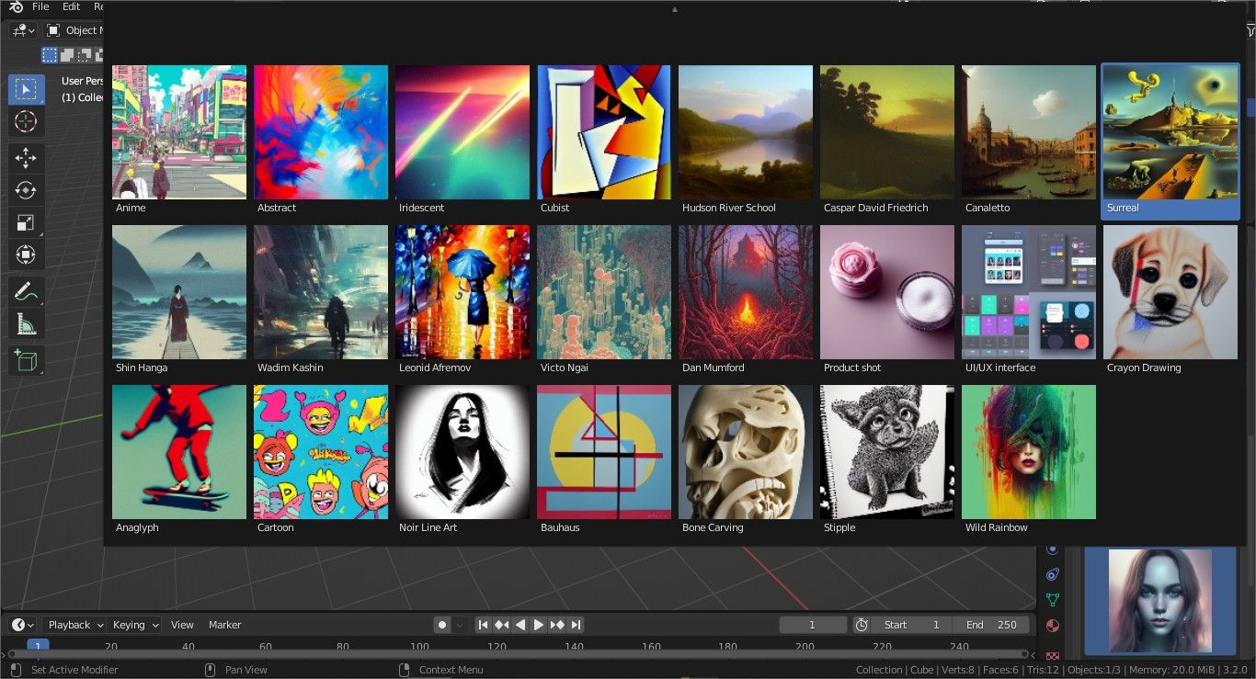The width and height of the screenshot is (1256, 679).
Task: Open the timeline Marker menu
Action: (224, 625)
